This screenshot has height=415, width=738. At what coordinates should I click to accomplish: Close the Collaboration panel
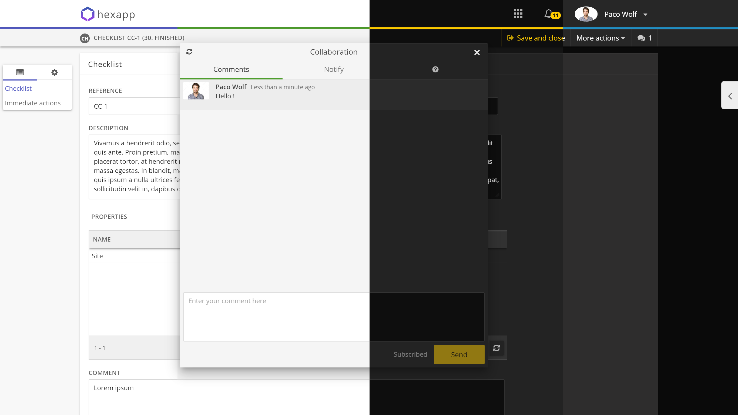pos(477,52)
